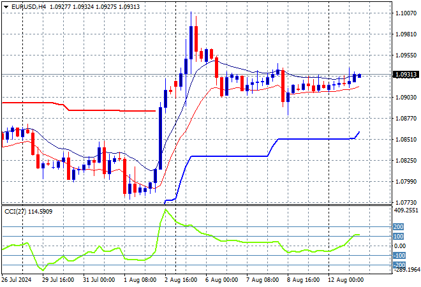Click the 100 level marker in CCI panel
Image resolution: width=421 pixels, height=287 pixels.
(x=398, y=237)
